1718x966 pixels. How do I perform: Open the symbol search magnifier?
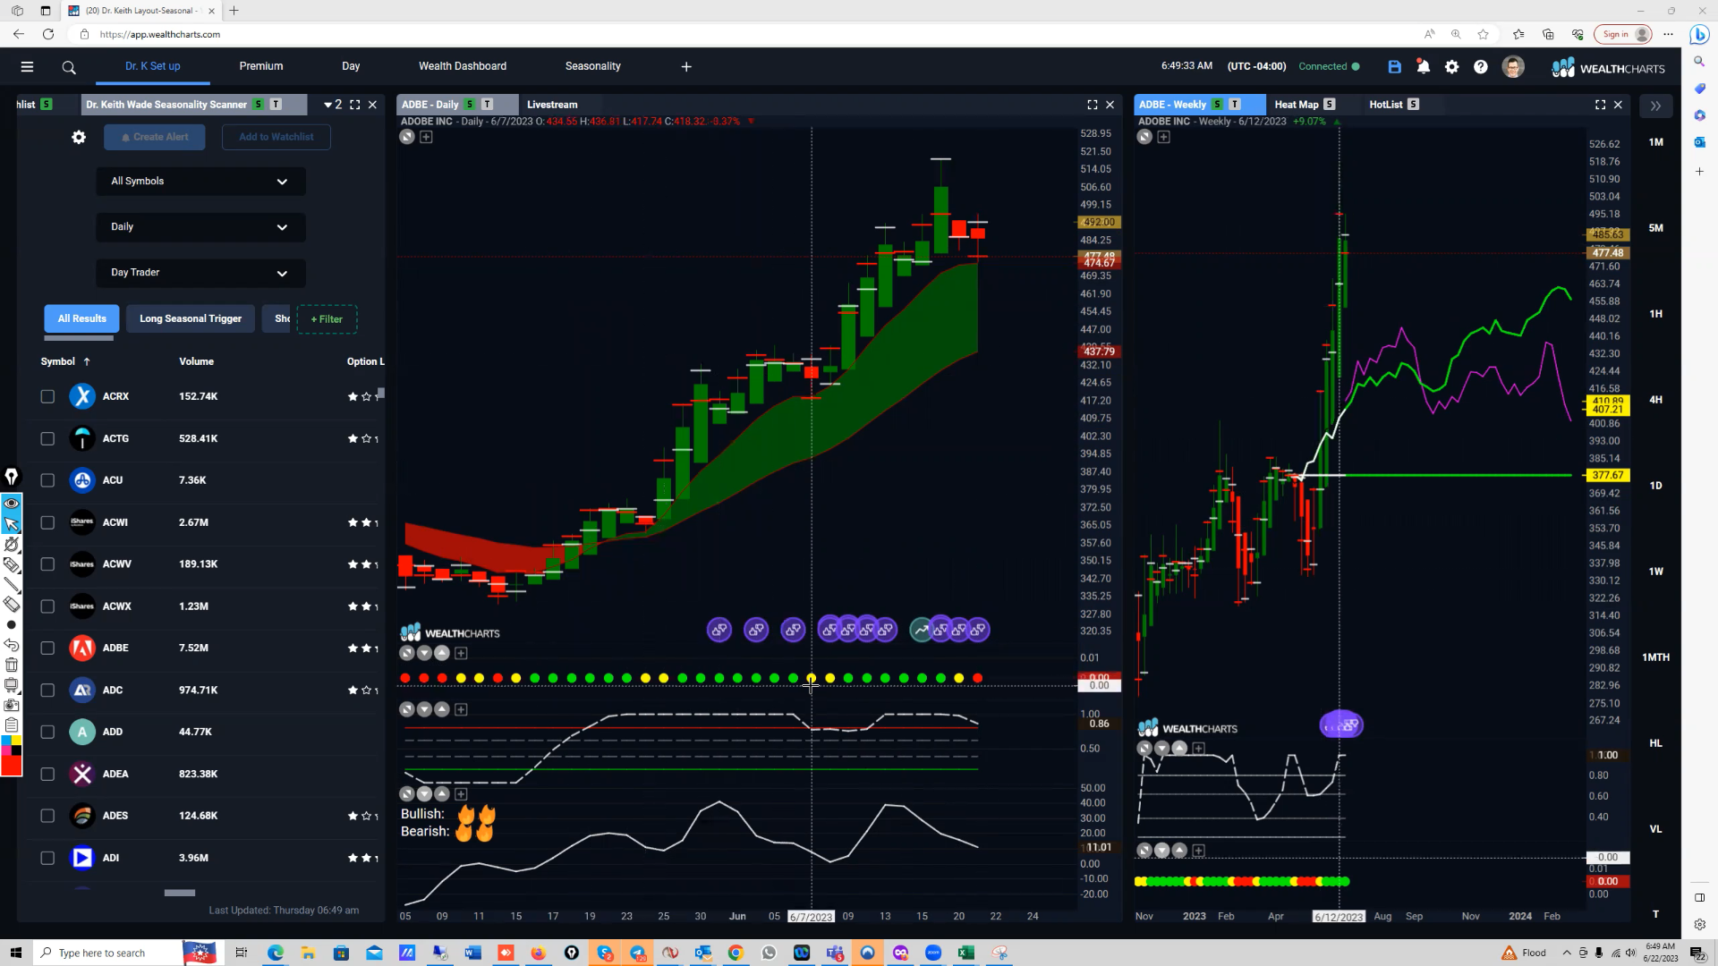(x=69, y=67)
